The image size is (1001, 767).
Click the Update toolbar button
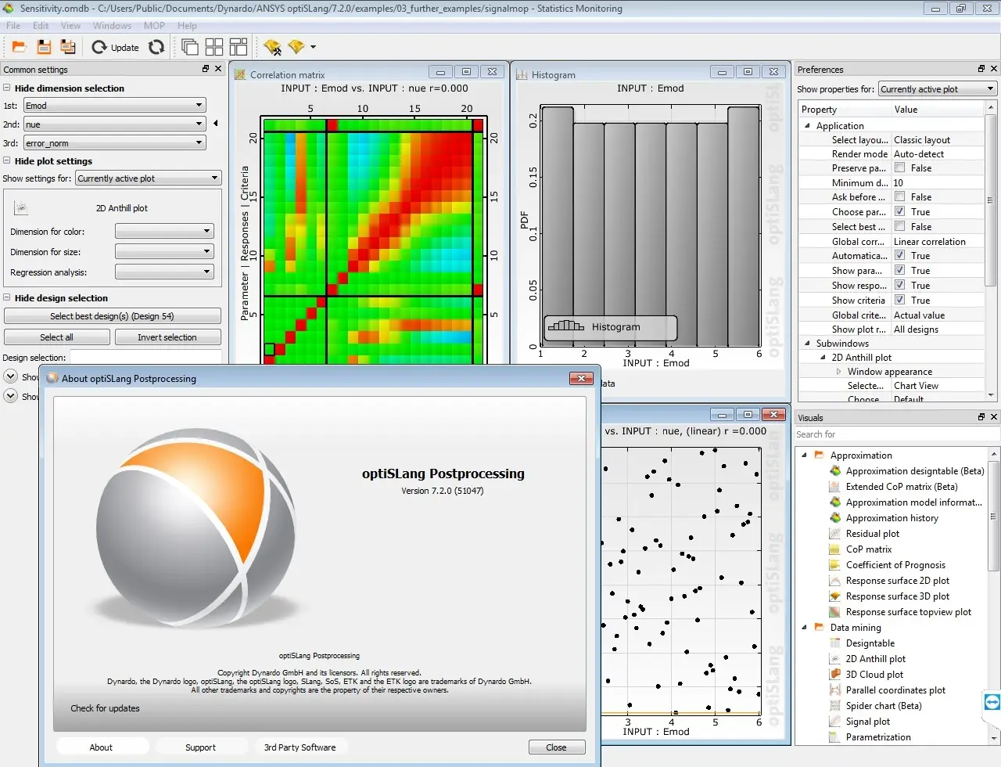(x=116, y=47)
